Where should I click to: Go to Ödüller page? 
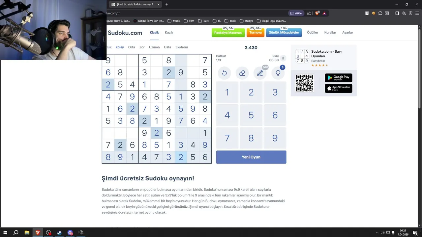313,33
